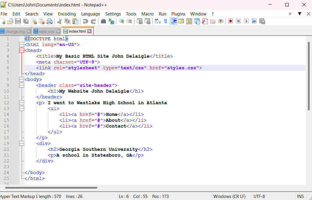
Task: Undo the last edit
Action: pyautogui.click(x=85, y=21)
